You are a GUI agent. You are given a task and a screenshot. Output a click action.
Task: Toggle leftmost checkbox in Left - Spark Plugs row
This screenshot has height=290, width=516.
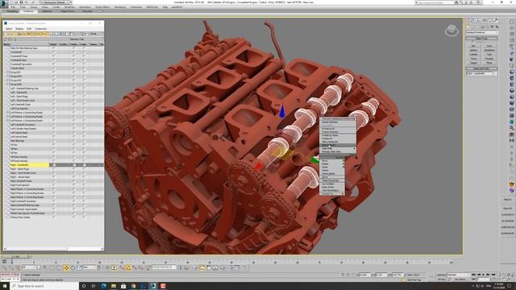pos(54,97)
